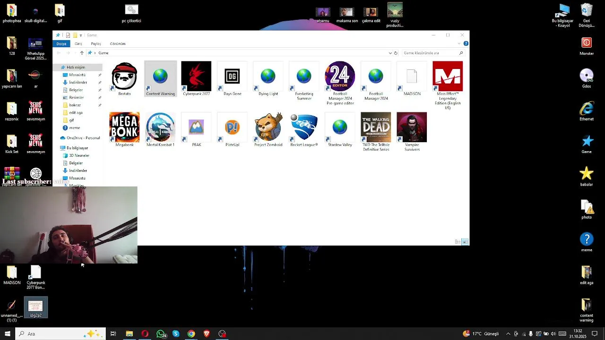
Task: Open Masaüstü under quick access
Action: (x=77, y=75)
